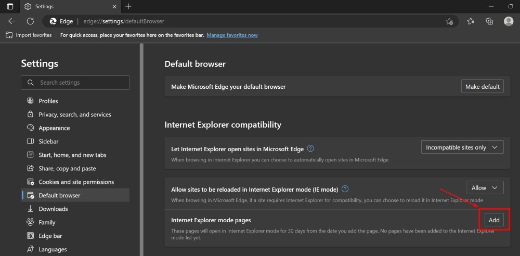Click the Cookies and site permissions icon
Screen dimensions: 520x256
coord(31,182)
